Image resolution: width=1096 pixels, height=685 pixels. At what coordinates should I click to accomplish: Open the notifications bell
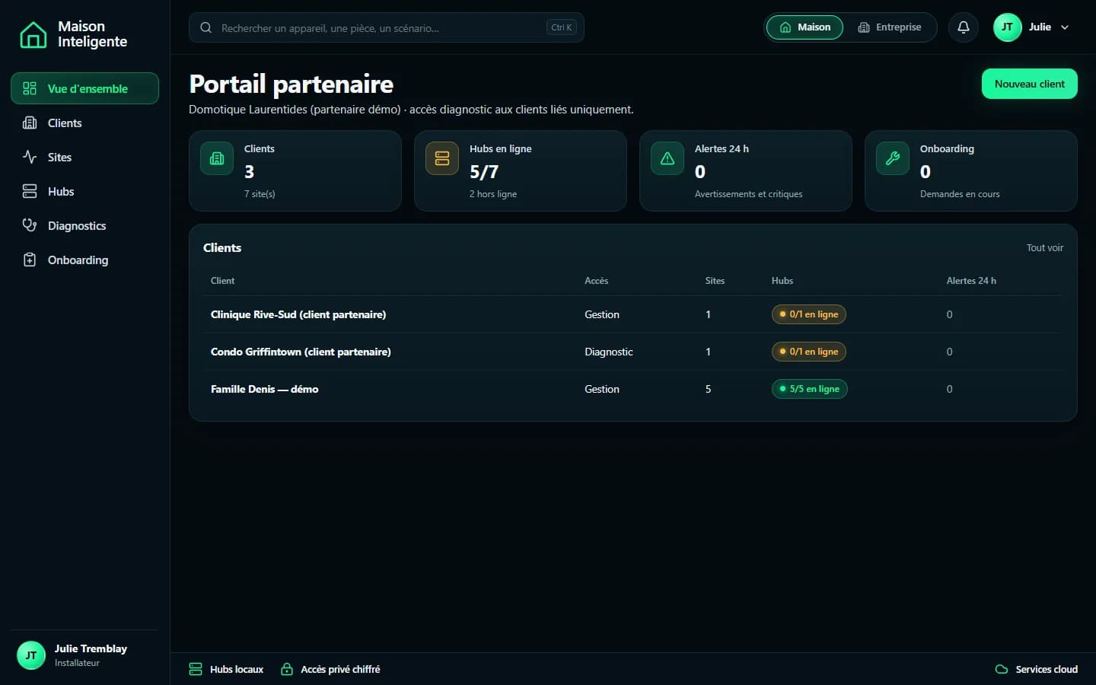[x=963, y=27]
